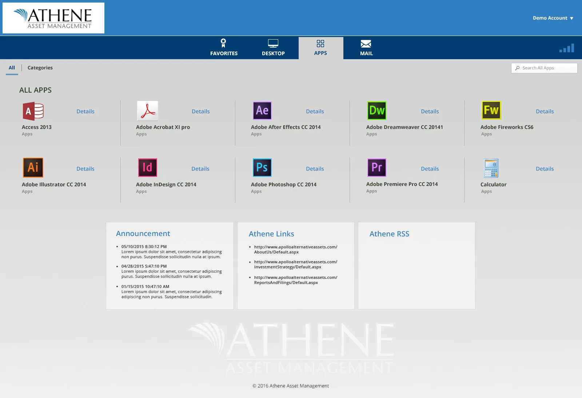Open the Access 2013 app icon
The width and height of the screenshot is (582, 398).
tap(33, 111)
